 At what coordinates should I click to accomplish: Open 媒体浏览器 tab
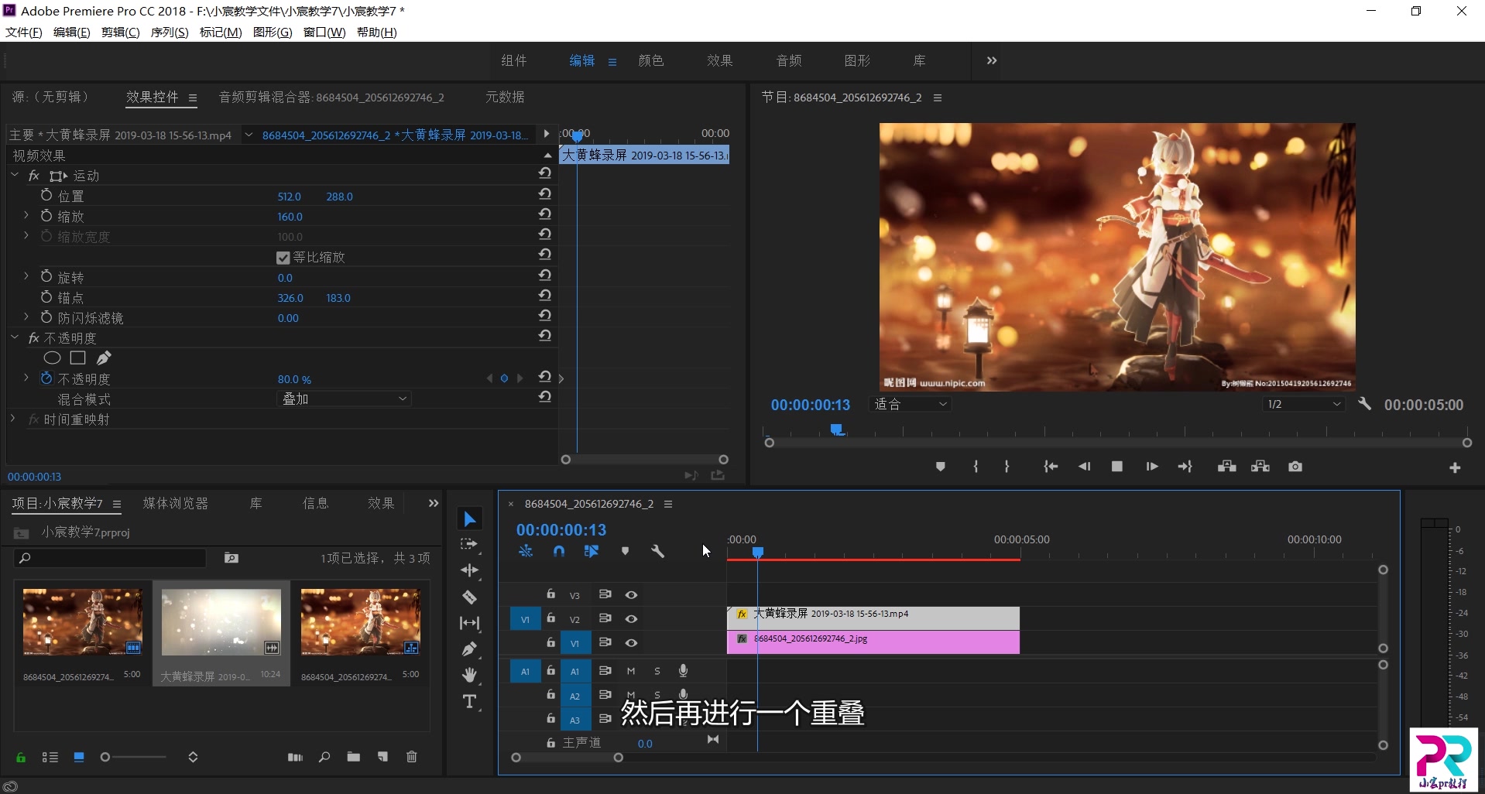(176, 503)
